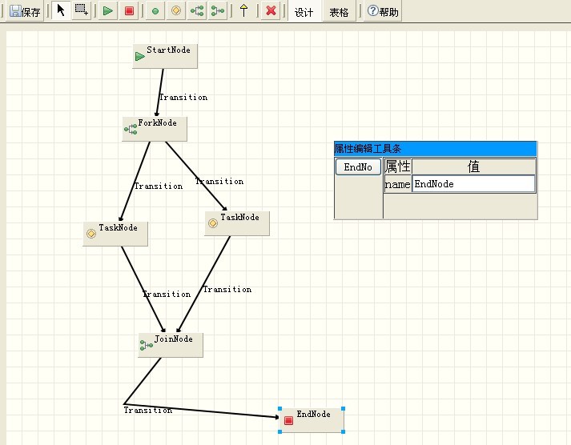Choose the marquee group-selection tool
The height and width of the screenshot is (445, 571).
click(x=81, y=11)
